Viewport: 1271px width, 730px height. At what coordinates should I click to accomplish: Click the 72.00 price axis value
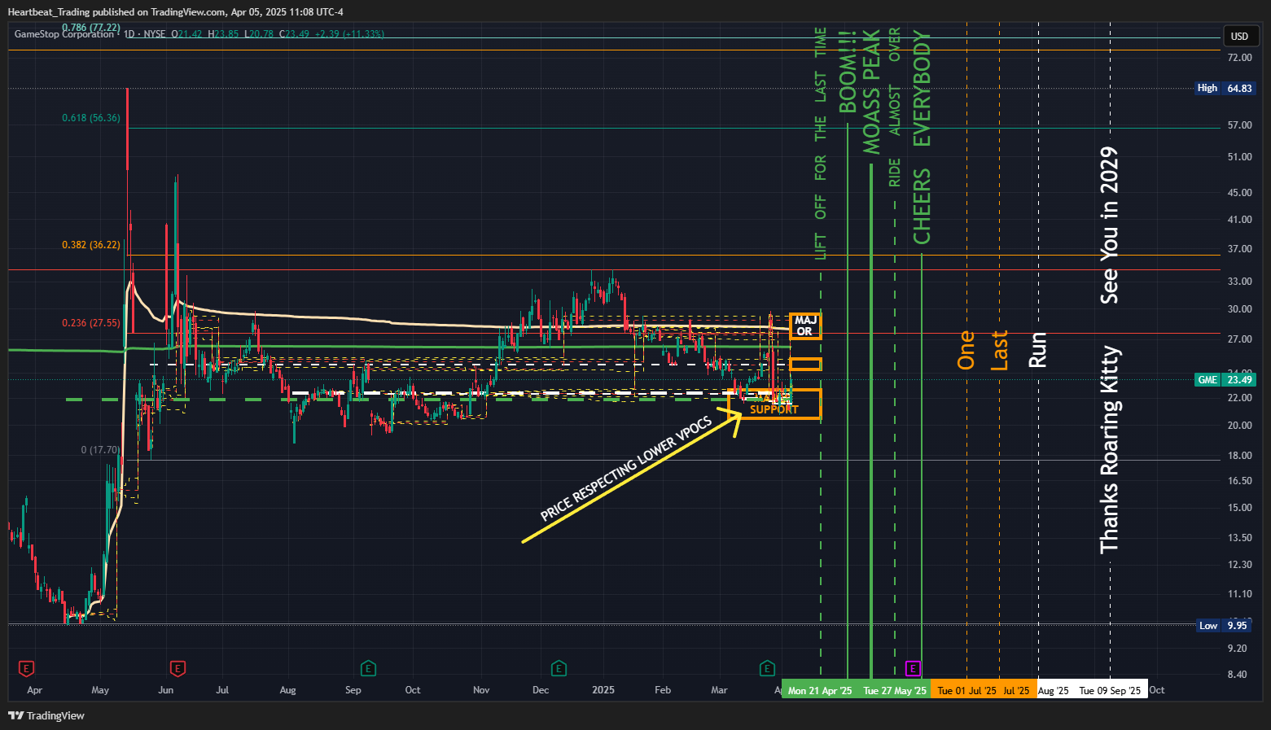point(1239,58)
